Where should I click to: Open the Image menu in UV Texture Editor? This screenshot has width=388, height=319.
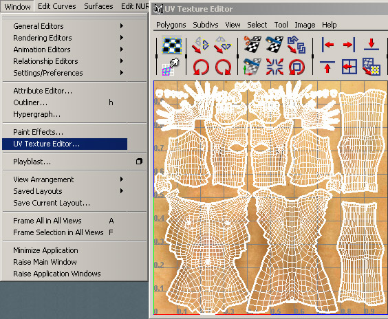click(305, 25)
